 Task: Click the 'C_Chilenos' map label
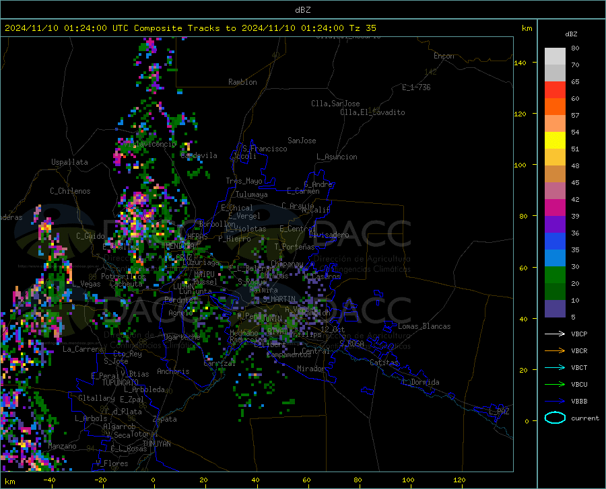(x=70, y=191)
